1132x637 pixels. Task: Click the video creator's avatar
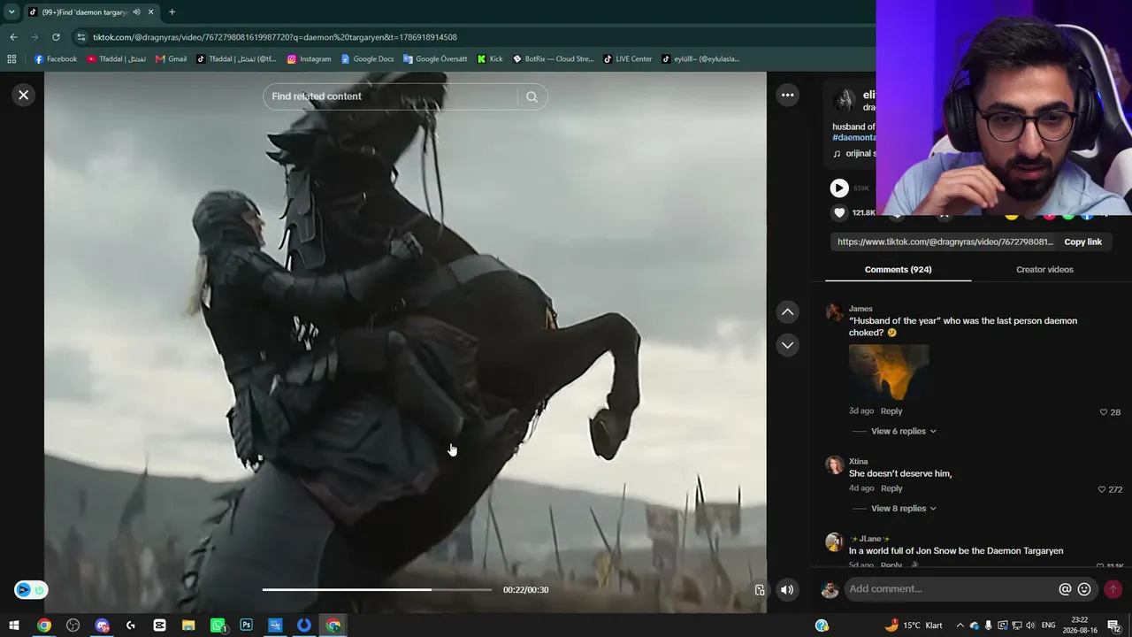[x=845, y=100]
